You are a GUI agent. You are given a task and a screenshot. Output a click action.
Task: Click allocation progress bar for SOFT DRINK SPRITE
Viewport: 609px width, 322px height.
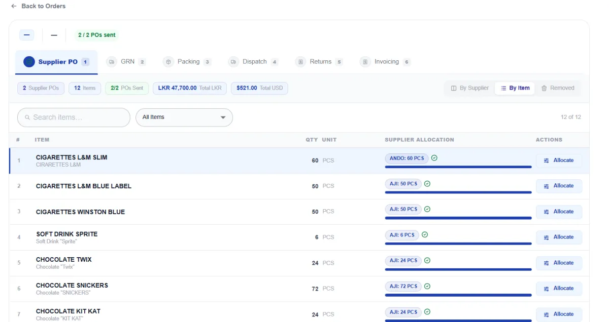(x=458, y=244)
